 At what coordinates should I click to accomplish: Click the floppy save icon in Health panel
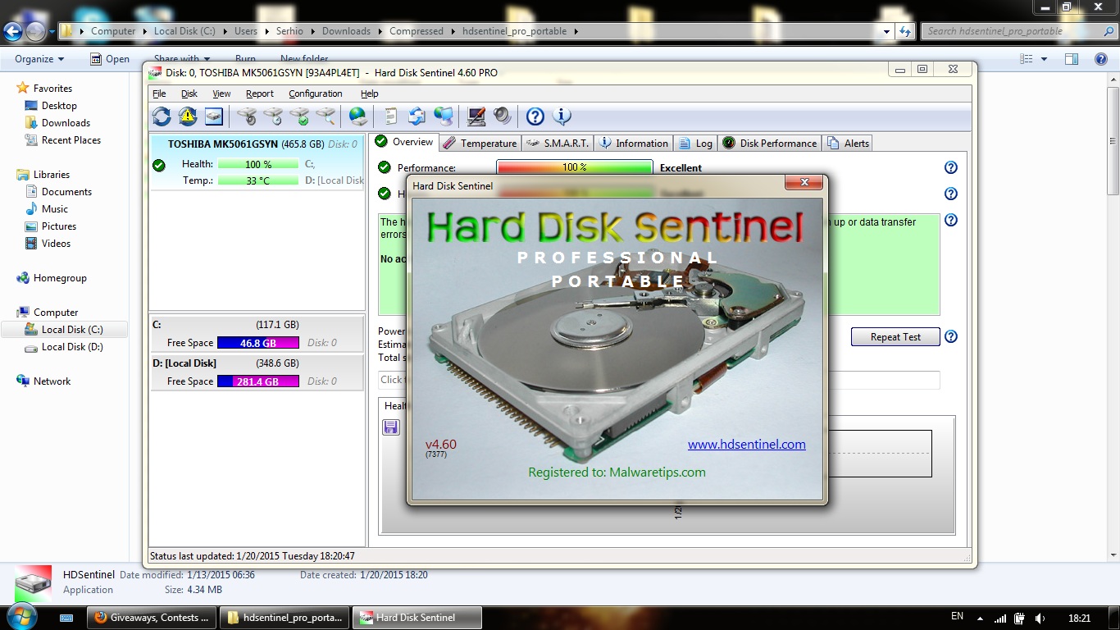391,427
